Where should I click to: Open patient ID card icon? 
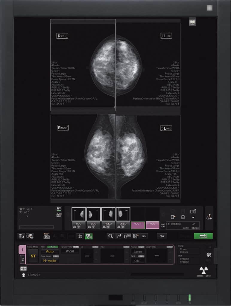pos(59,209)
